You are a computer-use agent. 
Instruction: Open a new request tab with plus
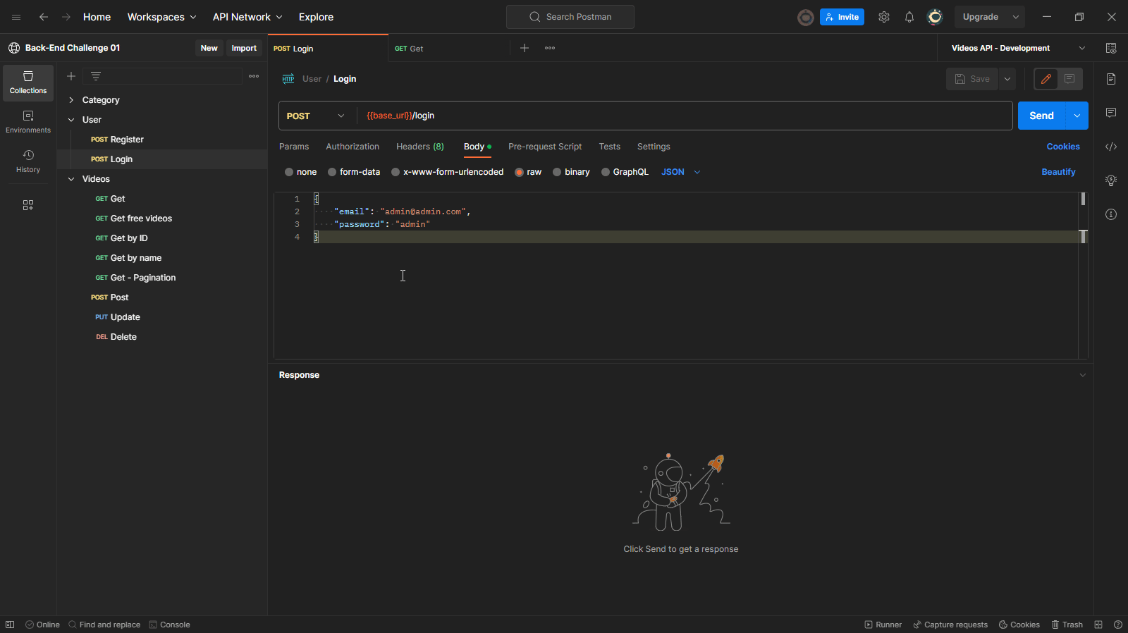[x=525, y=48]
